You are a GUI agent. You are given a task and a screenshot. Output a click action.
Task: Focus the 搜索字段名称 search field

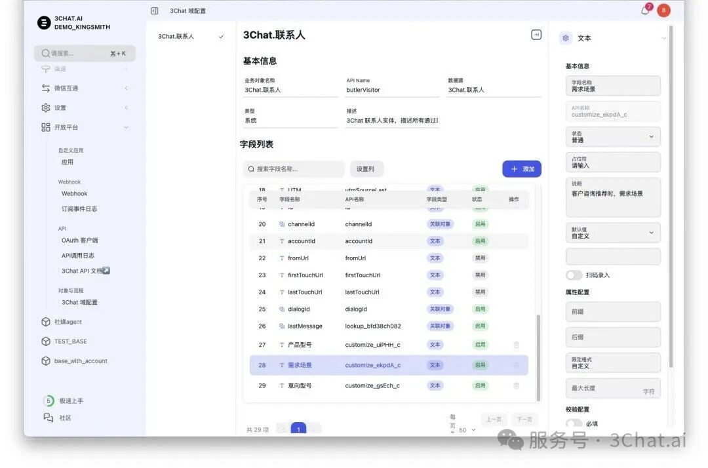pyautogui.click(x=294, y=169)
